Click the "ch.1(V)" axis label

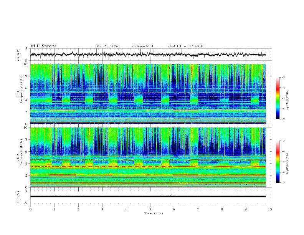[x=18, y=55]
